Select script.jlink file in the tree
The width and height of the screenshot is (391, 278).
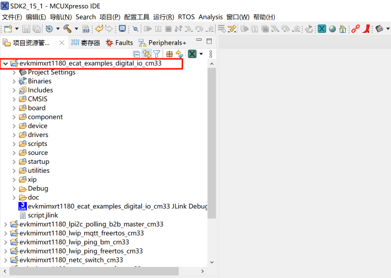[42, 215]
